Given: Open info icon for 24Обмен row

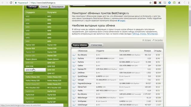Looking at the screenshot, I should pos(74,73).
